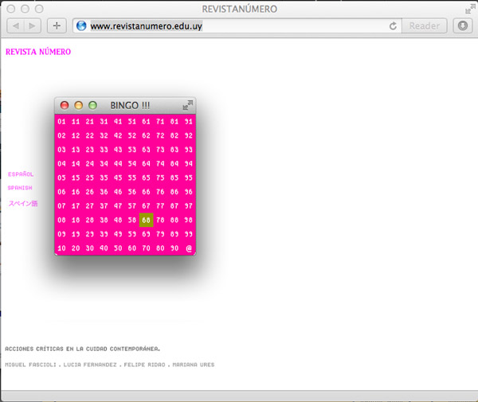Expand the BINGO window to full screen

187,105
